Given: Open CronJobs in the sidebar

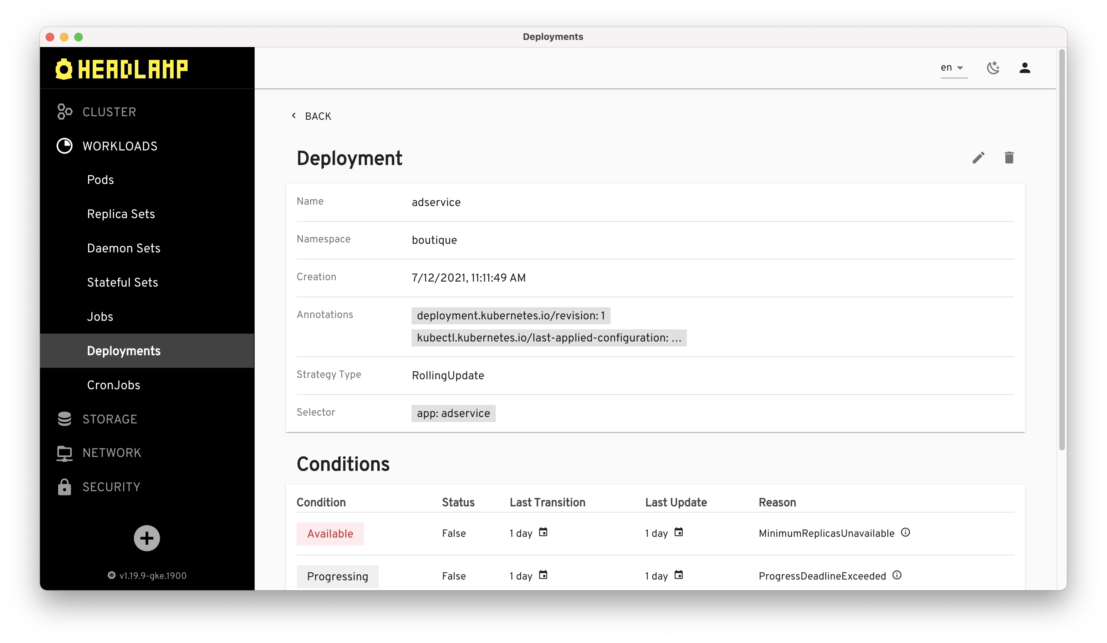Looking at the screenshot, I should (x=113, y=385).
